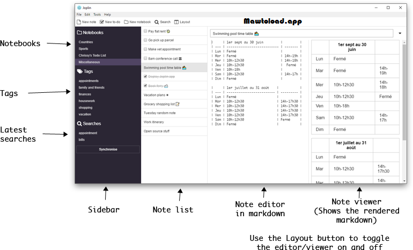Click the viewer scrollbar down arrow

click(404, 181)
